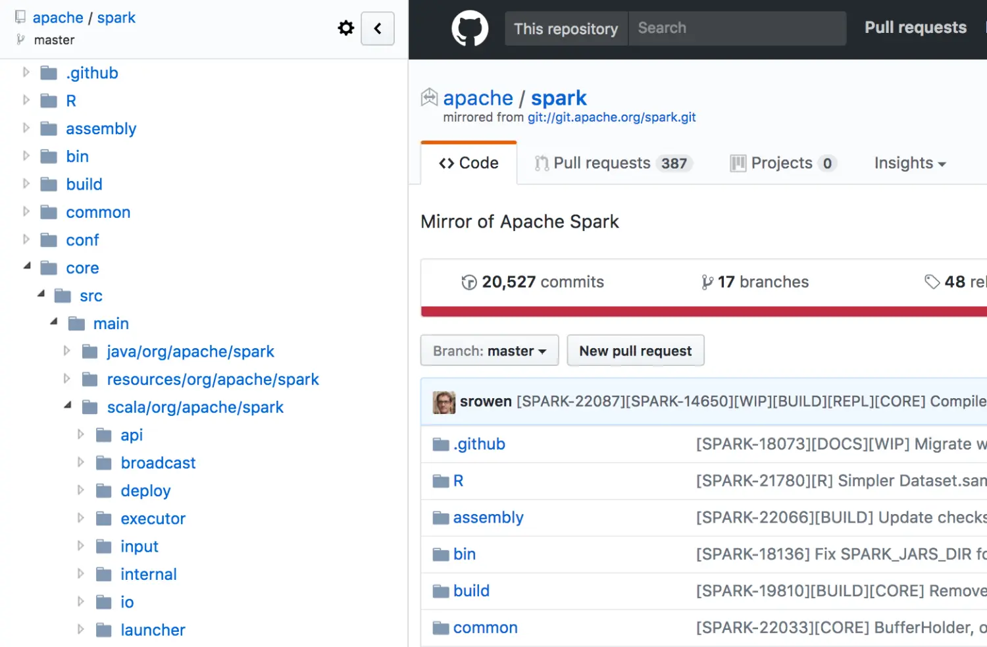987x647 pixels.
Task: Switch to the Projects tab
Action: pyautogui.click(x=783, y=163)
